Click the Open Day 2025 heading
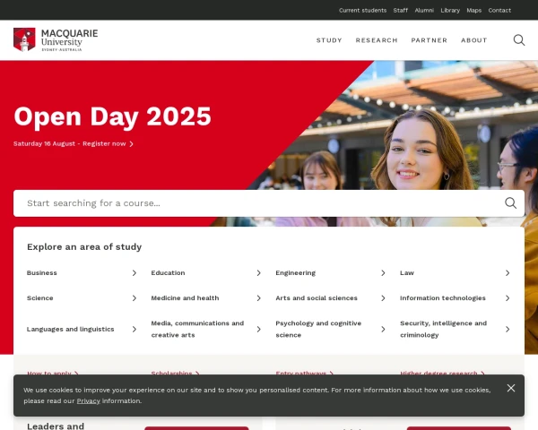The width and height of the screenshot is (538, 430). point(113,117)
